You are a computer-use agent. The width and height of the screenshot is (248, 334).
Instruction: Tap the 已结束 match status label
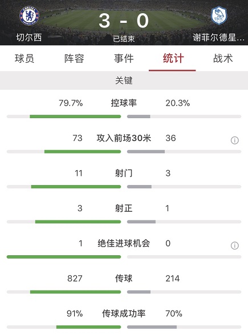point(124,39)
